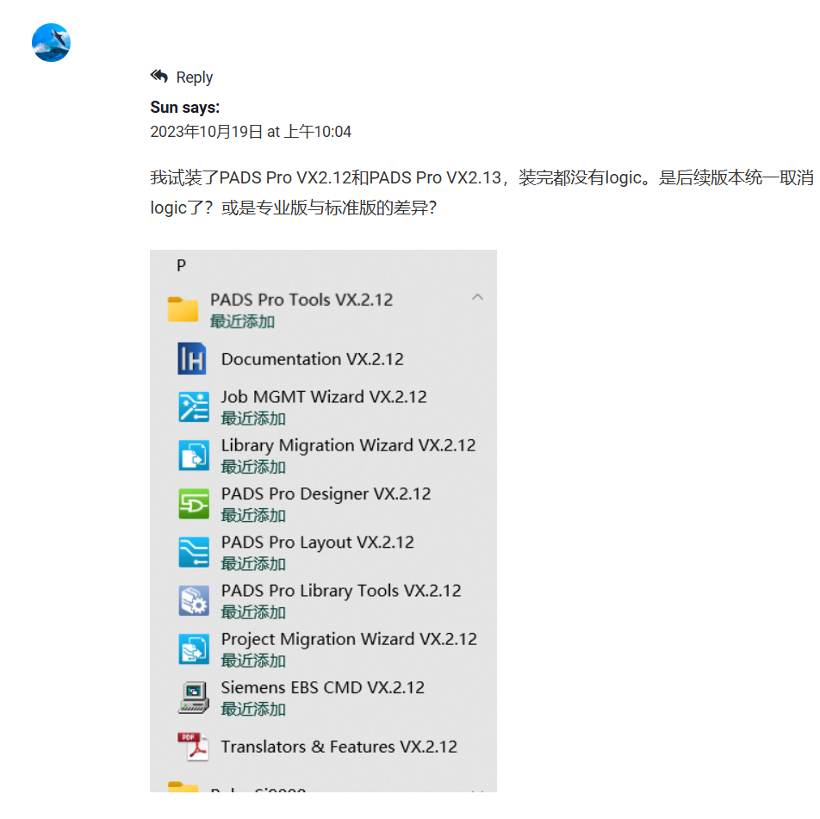Click the commenter name Sun says:
Viewport: 820px width, 819px height.
pos(184,107)
